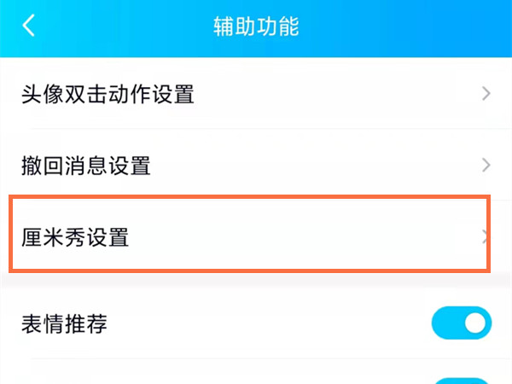Click the 厘米秀设置 row's right arrow icon
Viewport: 512px width, 384px height.
point(486,237)
